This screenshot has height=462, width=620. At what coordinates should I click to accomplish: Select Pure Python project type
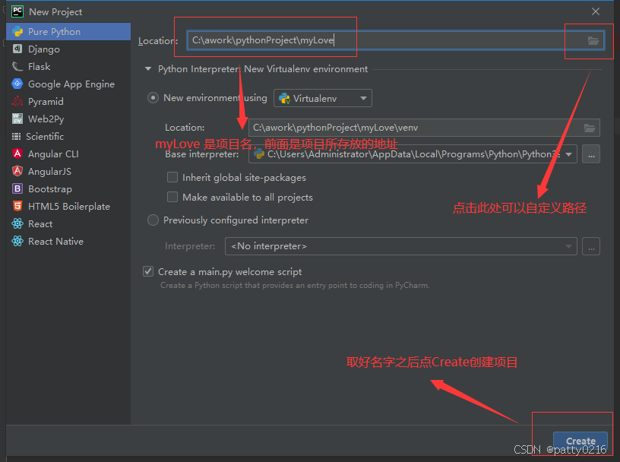tap(68, 32)
